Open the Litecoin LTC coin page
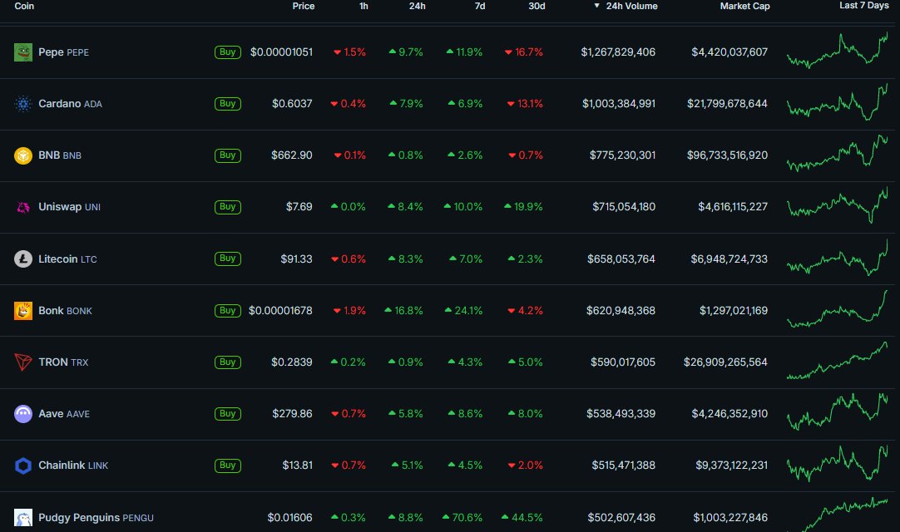This screenshot has height=532, width=900. coord(67,259)
